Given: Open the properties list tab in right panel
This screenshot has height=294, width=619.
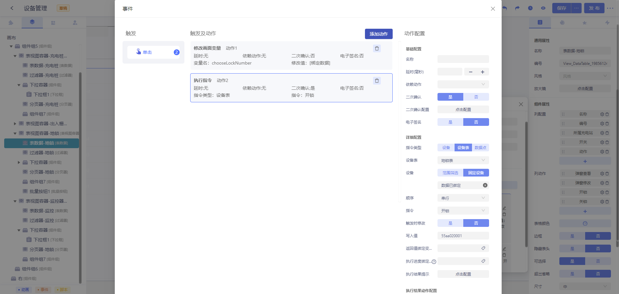Looking at the screenshot, I should (x=540, y=22).
